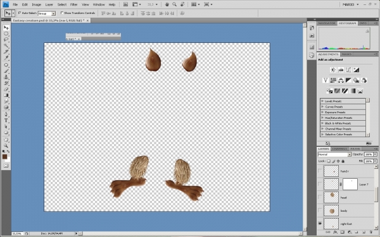Select the Pen tool
380x237 pixels.
(6, 114)
